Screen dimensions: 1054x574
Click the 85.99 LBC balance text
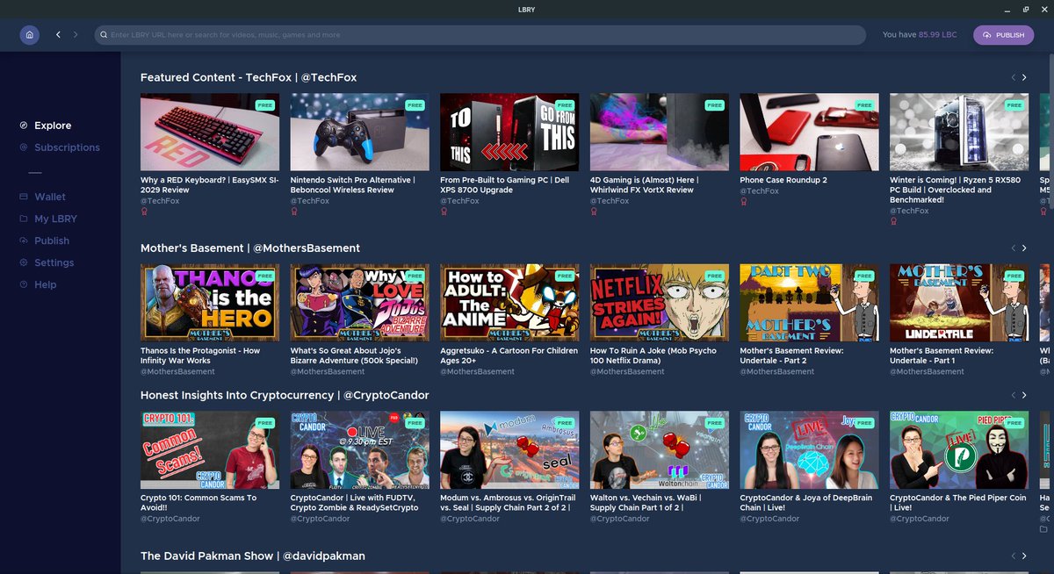(x=938, y=35)
